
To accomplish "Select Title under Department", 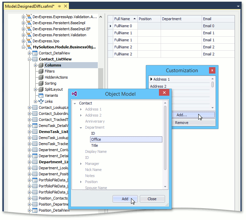I will click(95, 145).
